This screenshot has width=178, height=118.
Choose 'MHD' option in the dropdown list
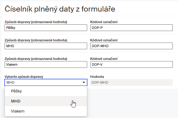[46, 101]
